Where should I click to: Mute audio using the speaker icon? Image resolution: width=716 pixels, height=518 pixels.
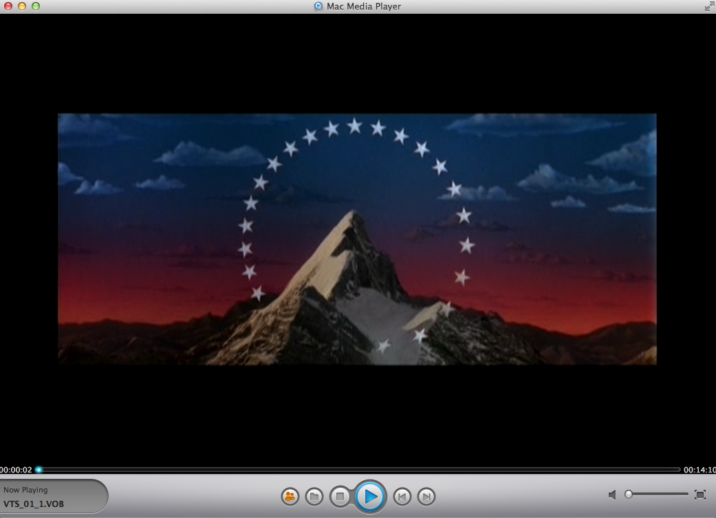click(612, 495)
